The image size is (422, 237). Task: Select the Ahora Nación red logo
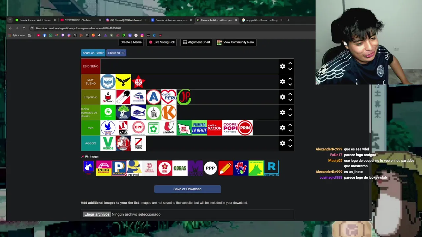[215, 128]
